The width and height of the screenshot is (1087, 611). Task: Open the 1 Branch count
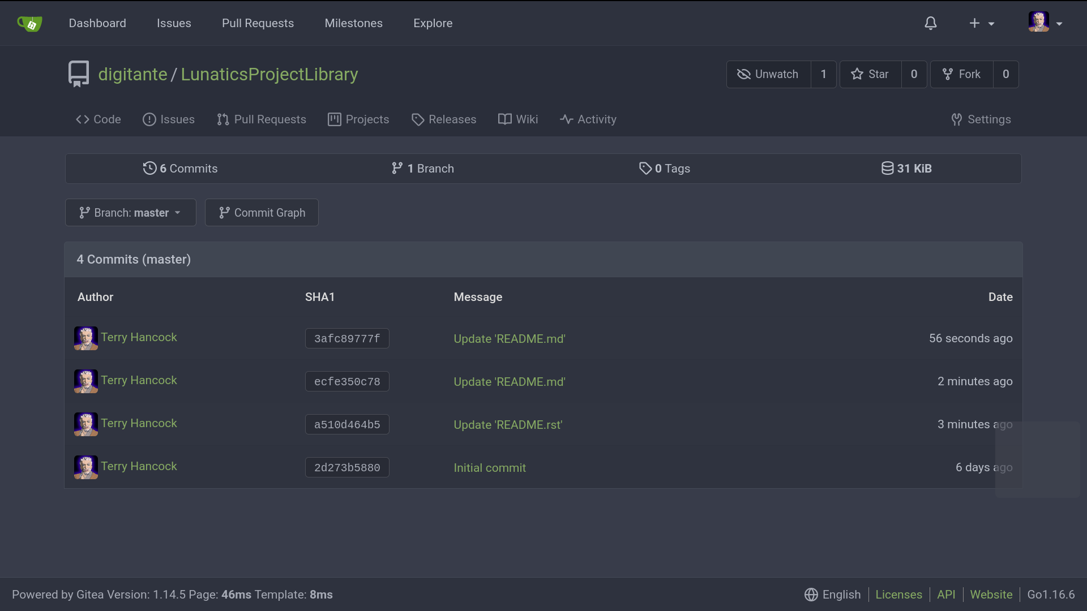tap(423, 169)
